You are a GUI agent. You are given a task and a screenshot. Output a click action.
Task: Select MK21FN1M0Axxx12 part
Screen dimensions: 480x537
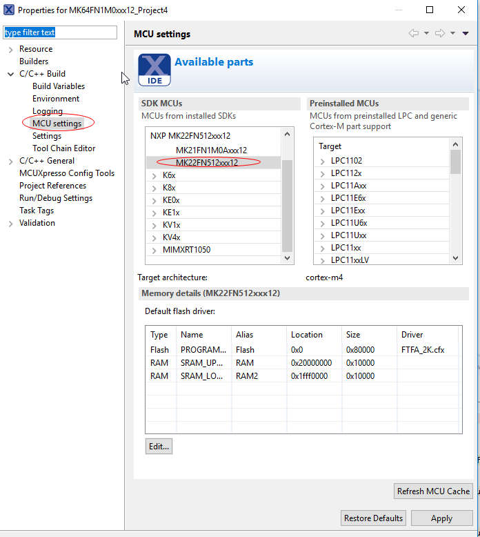pyautogui.click(x=211, y=150)
